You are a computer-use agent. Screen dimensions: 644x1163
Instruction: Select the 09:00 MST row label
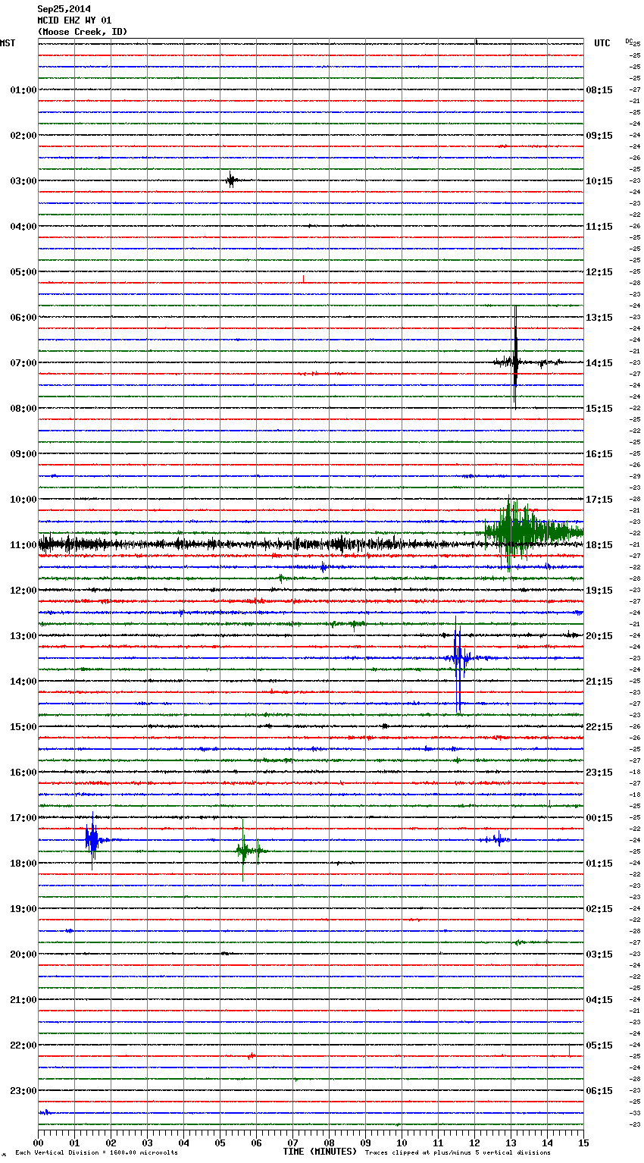coord(23,454)
